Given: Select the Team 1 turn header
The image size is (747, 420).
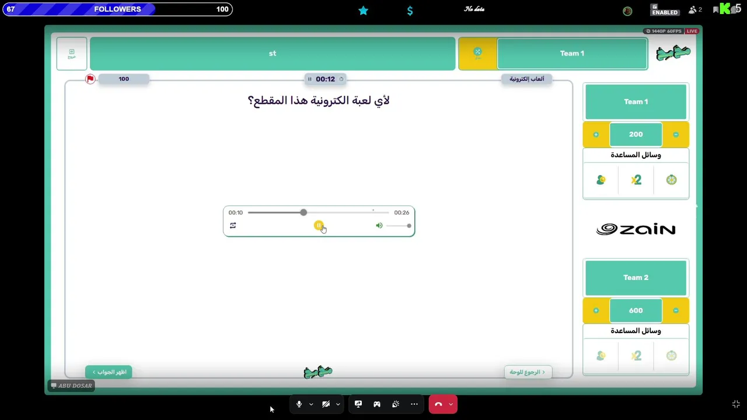Looking at the screenshot, I should pyautogui.click(x=572, y=54).
